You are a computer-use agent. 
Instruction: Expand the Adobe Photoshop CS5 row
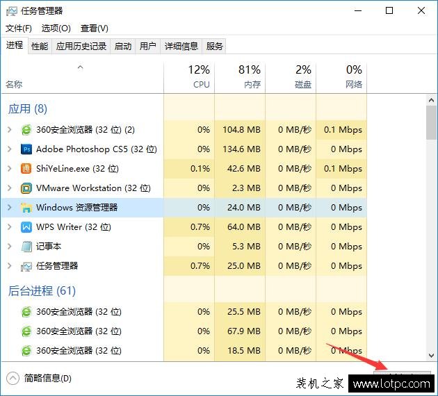[10, 149]
